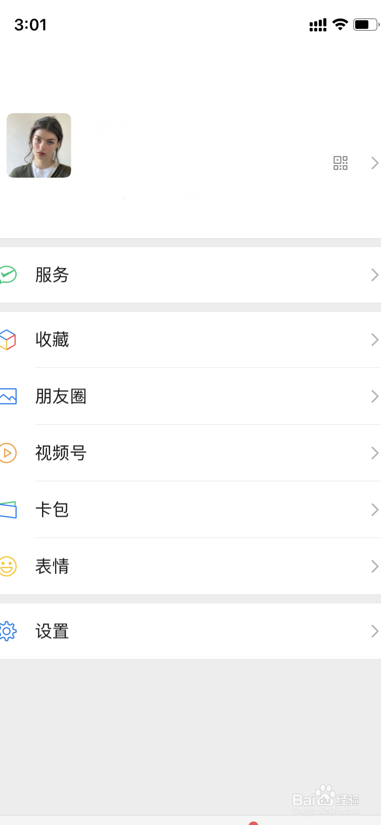Screen dimensions: 381x825
Task: Expand profile details via top chevron
Action: pyautogui.click(x=374, y=163)
